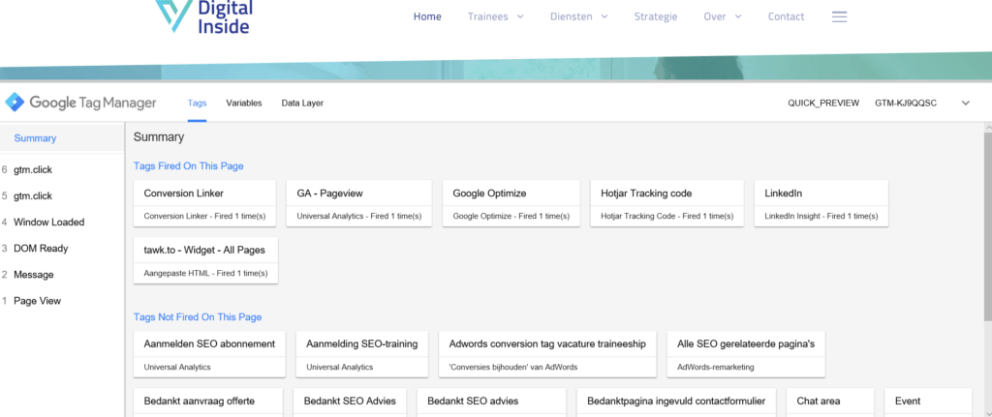Click the Google Tag Manager logo icon
992x417 pixels.
(x=15, y=103)
